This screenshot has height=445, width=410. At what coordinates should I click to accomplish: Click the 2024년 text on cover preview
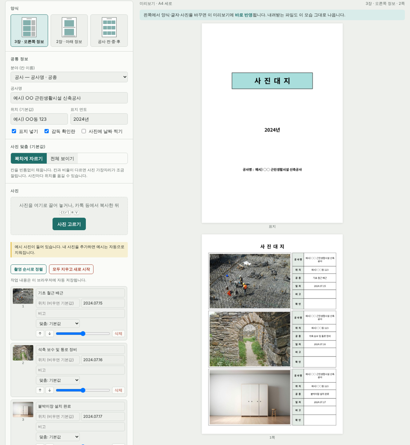pyautogui.click(x=272, y=130)
